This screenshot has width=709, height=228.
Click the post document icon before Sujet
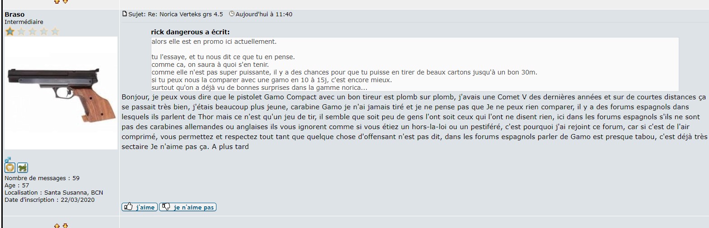(x=125, y=14)
